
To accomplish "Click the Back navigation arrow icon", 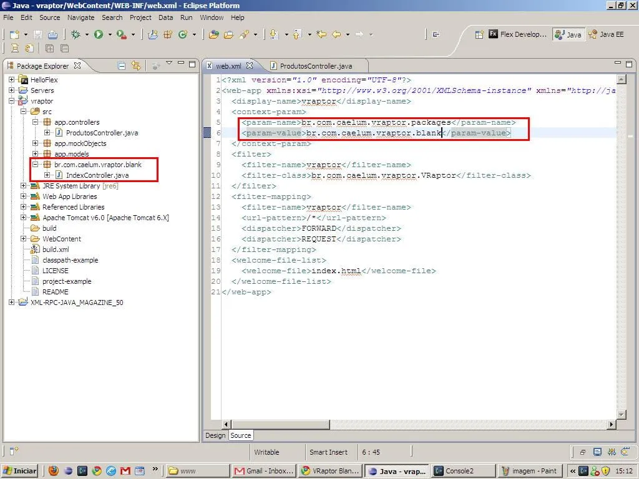I will pos(336,35).
